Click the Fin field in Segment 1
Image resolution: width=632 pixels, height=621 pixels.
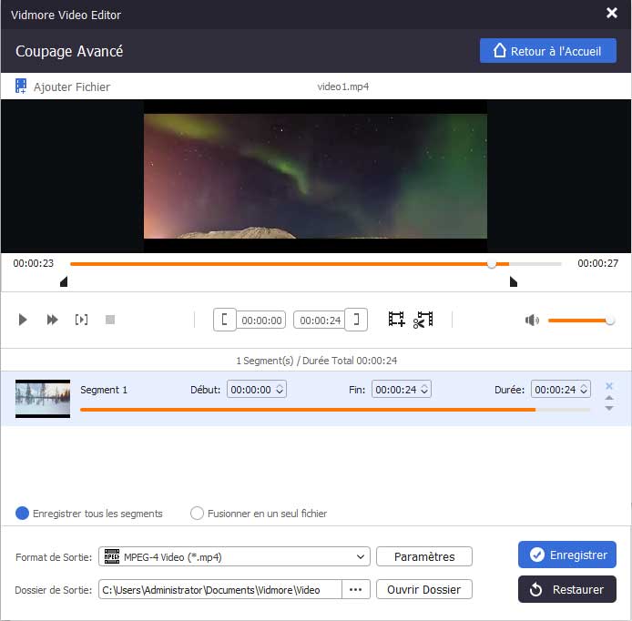[401, 390]
